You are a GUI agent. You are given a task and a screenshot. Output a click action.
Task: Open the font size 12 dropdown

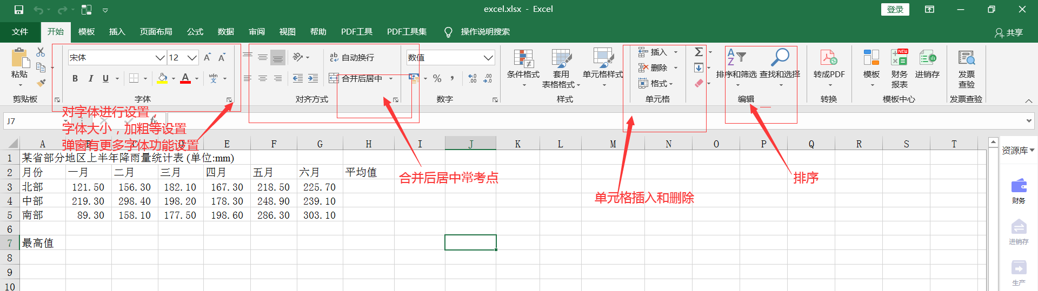(192, 57)
